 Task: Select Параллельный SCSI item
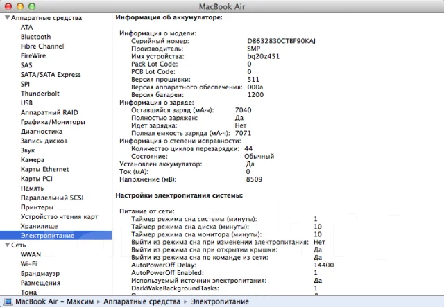click(x=52, y=198)
